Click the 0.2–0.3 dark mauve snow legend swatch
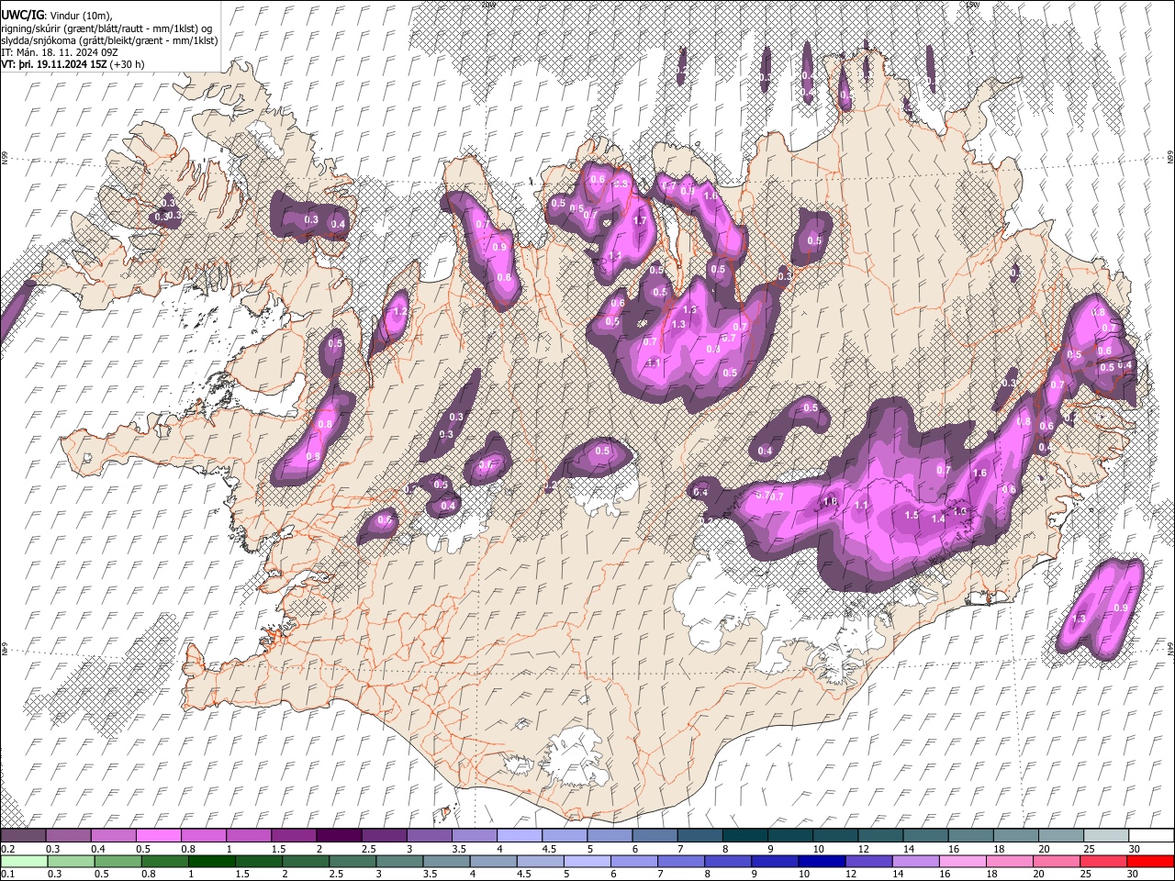 (x=23, y=835)
